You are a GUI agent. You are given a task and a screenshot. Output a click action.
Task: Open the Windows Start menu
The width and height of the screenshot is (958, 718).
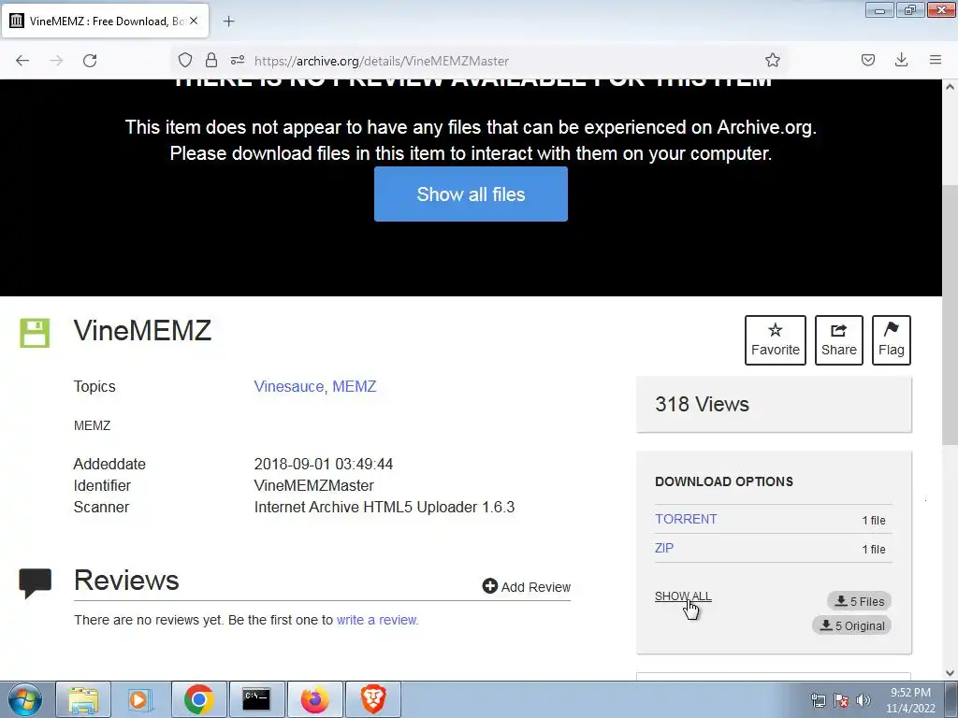[25, 699]
